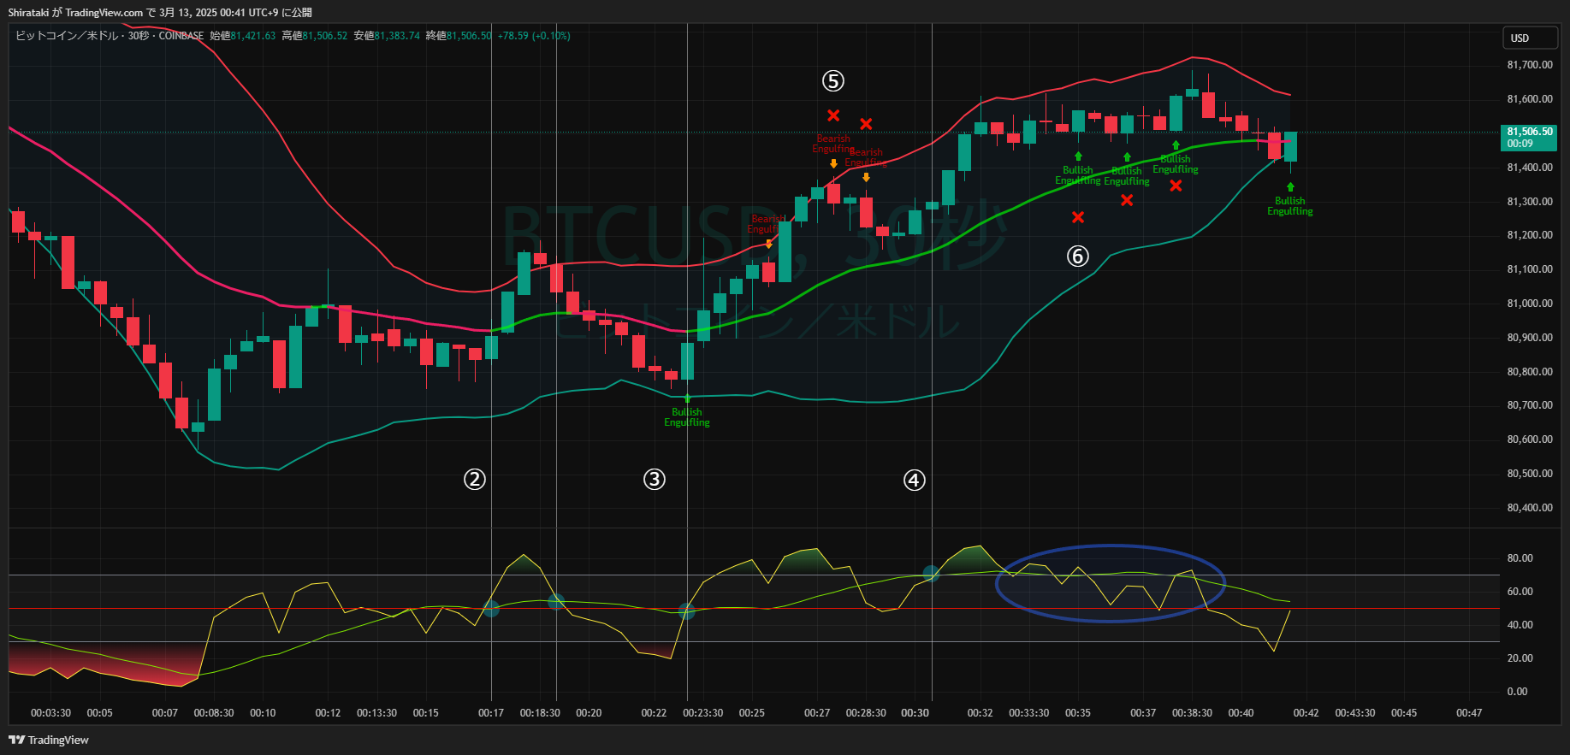Click the 00:25 time axis label
This screenshot has height=755, width=1570.
pos(752,713)
